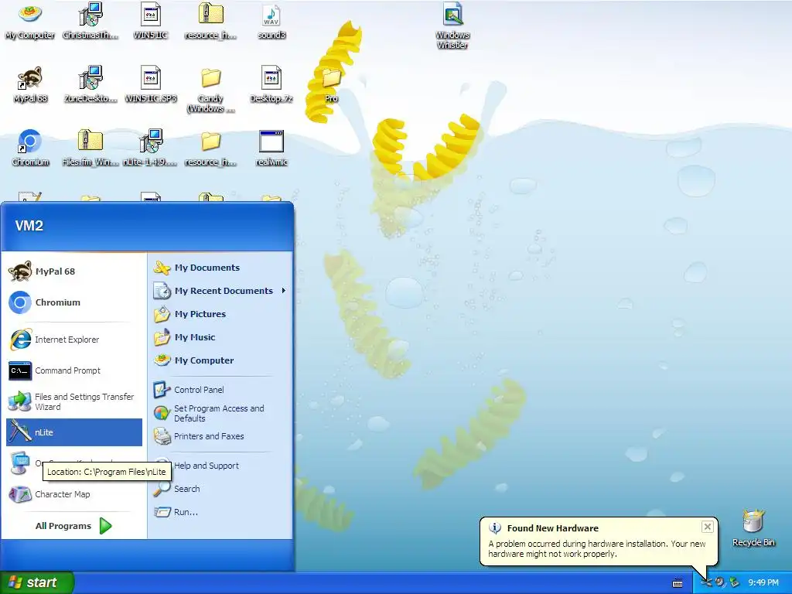792x594 pixels.
Task: Select the Desktop.7z file icon
Action: (271, 85)
